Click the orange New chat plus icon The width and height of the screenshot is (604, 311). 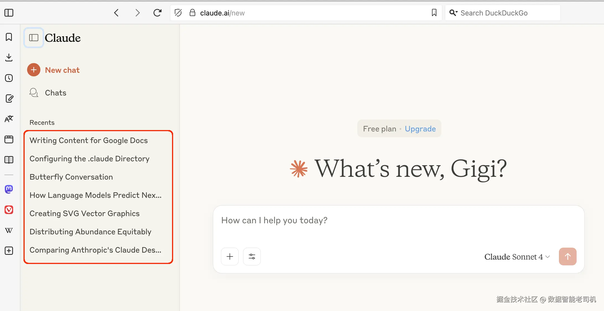click(x=34, y=70)
